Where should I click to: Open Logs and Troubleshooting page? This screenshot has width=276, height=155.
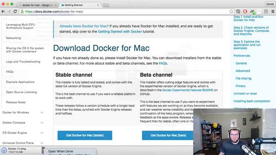[23, 62]
